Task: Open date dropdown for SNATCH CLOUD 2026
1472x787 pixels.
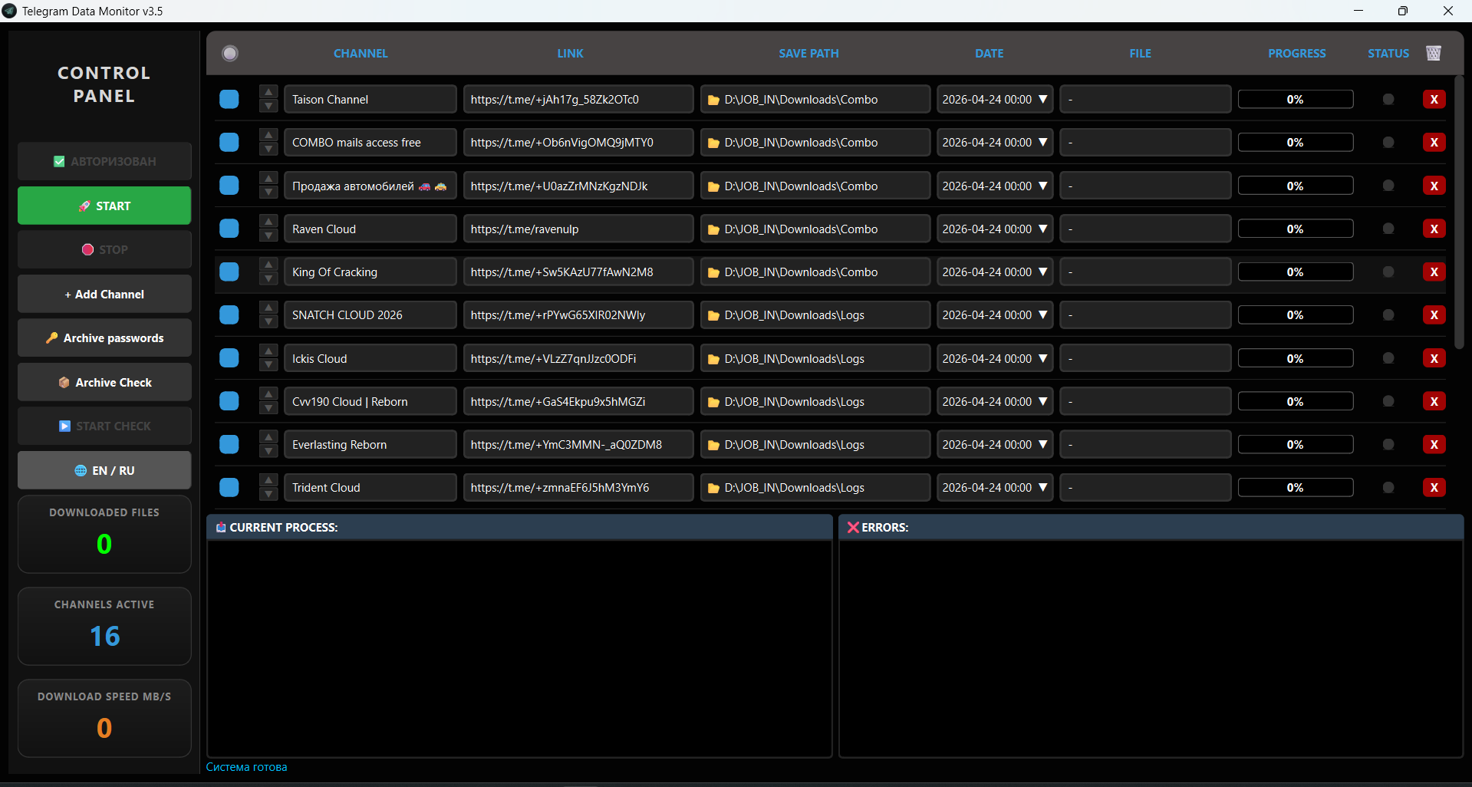Action: 1042,314
